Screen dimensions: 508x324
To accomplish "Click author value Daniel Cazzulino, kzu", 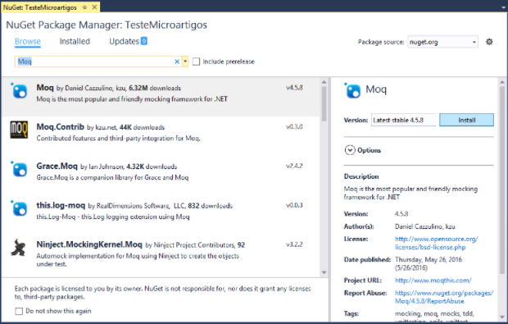I will pos(425,226).
